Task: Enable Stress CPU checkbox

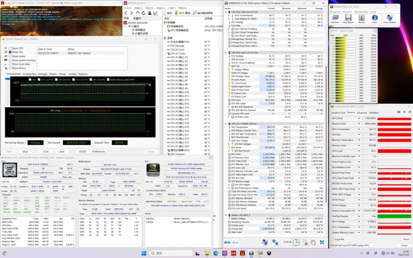Action: tap(10, 48)
